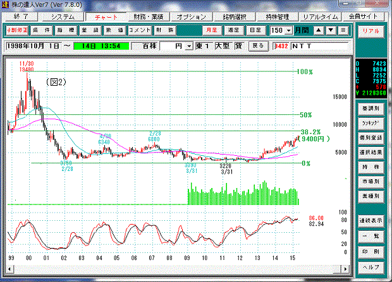This screenshot has height=282, width=392.
Task: Open the オプション menu
Action: click(x=191, y=17)
